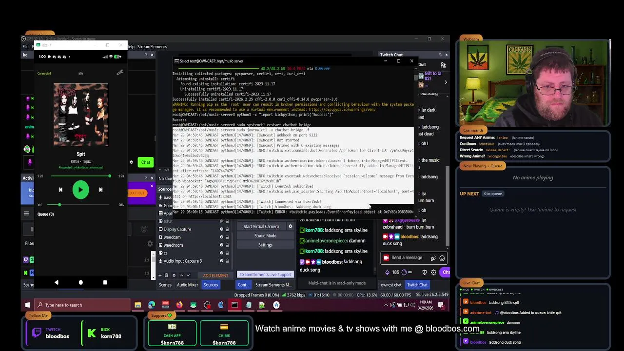This screenshot has height=351, width=624.
Task: Open the wrench settings icon in the phone app
Action: click(x=120, y=73)
